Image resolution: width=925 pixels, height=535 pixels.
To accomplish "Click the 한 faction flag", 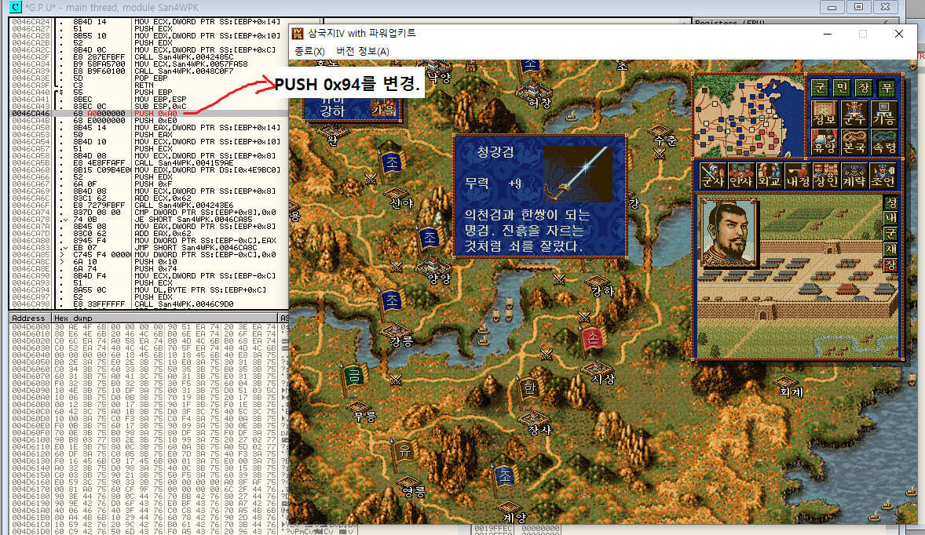I will [x=529, y=388].
